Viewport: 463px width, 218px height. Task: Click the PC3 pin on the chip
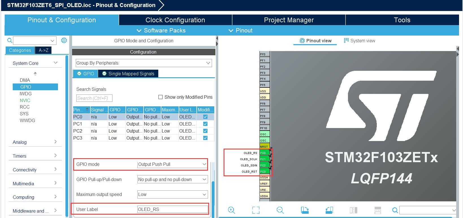tap(265, 171)
